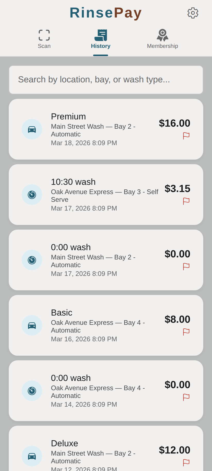Click the car icon on Premium wash
This screenshot has height=471, width=212.
point(32,129)
